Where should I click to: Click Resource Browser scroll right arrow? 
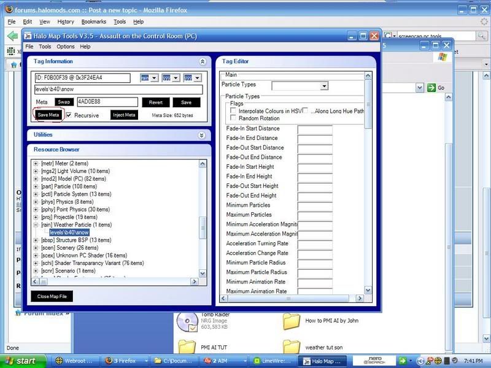click(x=195, y=282)
